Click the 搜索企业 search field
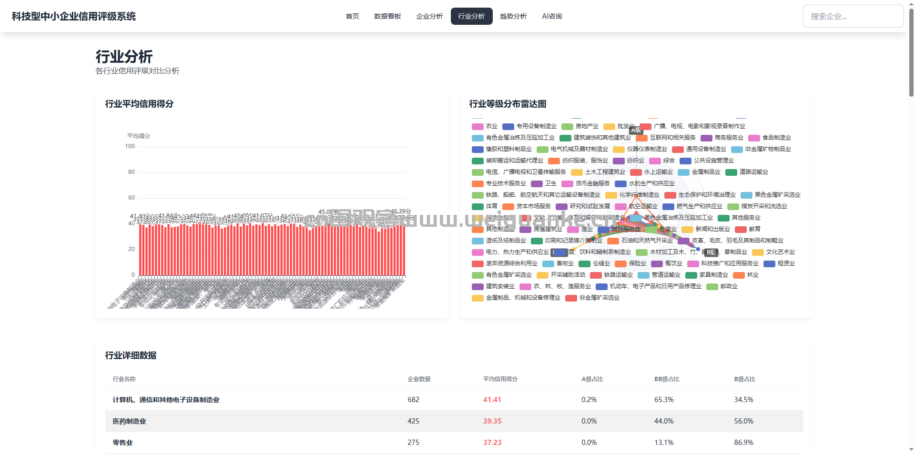Screen dimensions: 915x454 (853, 16)
